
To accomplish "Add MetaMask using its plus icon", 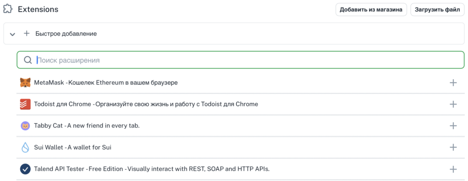I will coord(453,83).
